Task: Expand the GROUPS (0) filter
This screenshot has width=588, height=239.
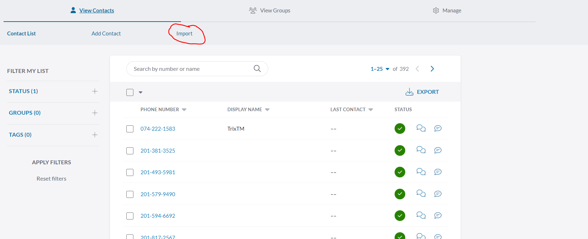Action: point(95,113)
